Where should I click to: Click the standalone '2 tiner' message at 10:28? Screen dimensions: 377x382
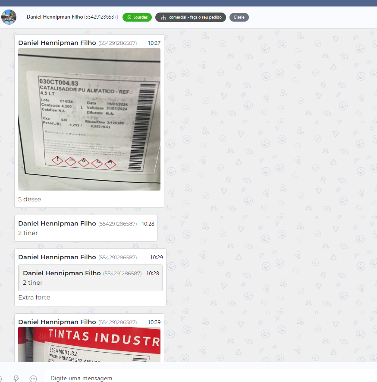click(x=28, y=233)
